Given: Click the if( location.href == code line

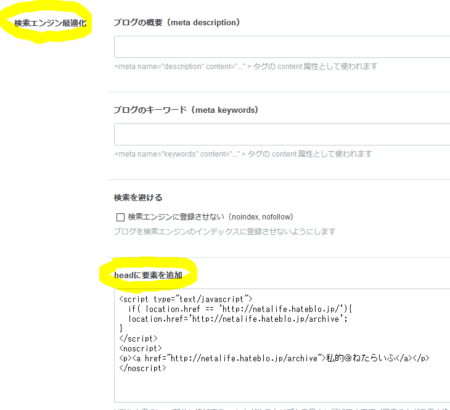Looking at the screenshot, I should coord(240,309).
